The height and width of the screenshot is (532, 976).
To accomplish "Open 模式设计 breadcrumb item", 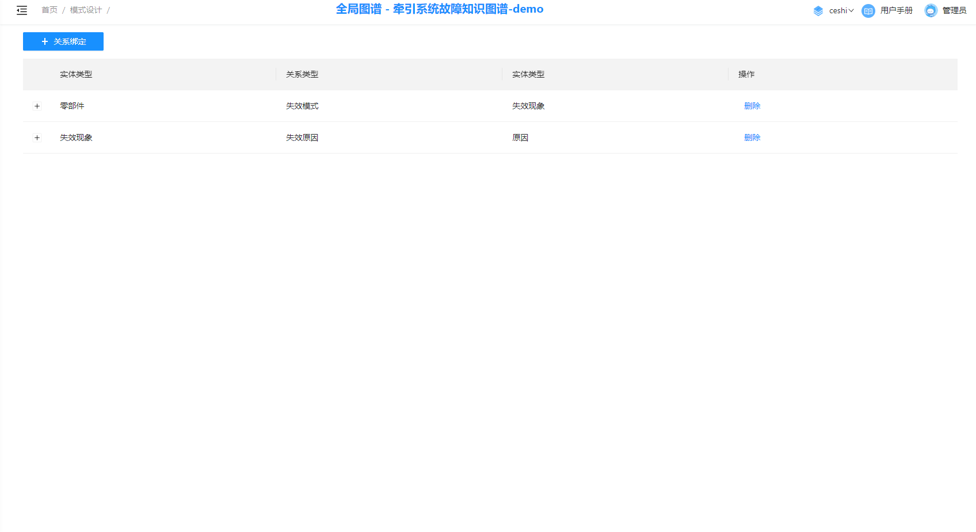I will point(86,10).
